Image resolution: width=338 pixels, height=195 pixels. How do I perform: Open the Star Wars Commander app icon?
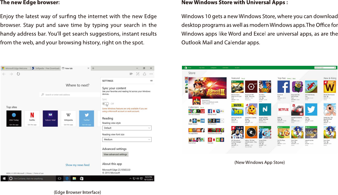pyautogui.click(x=265, y=87)
